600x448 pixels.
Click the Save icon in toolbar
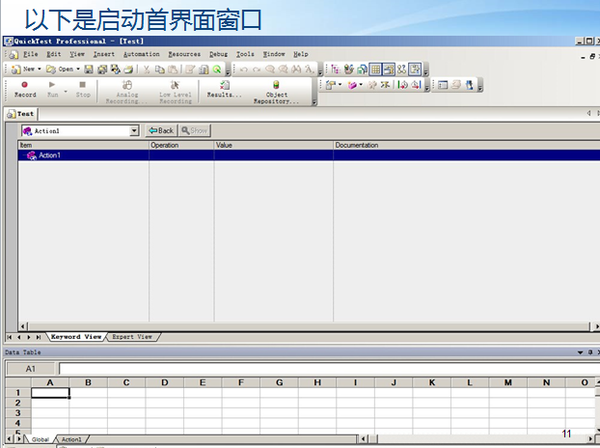[x=89, y=70]
